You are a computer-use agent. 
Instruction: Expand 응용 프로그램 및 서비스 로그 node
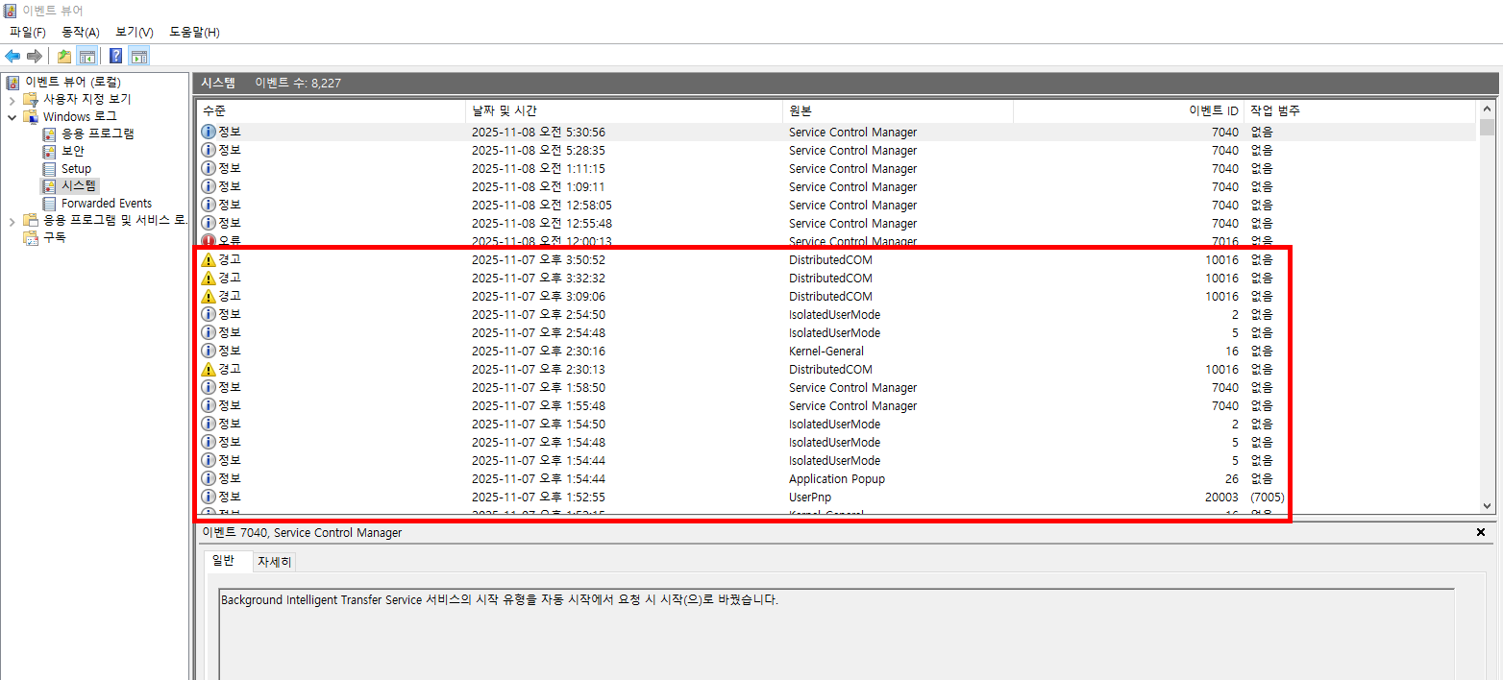pyautogui.click(x=12, y=221)
